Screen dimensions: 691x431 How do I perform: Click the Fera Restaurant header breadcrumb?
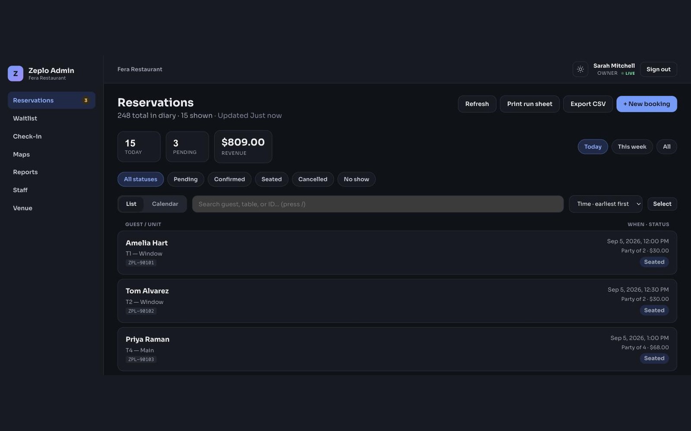(x=140, y=69)
